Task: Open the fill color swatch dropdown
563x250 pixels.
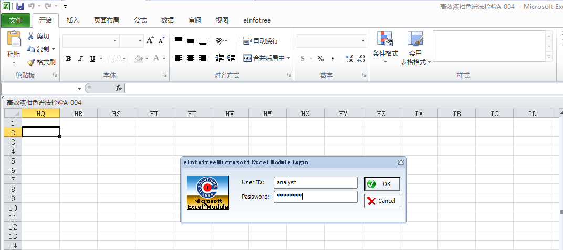Action: click(147, 59)
